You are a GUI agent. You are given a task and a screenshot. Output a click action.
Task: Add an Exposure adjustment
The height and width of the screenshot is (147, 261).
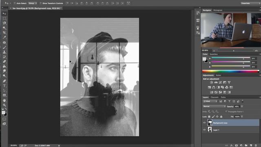[x=225, y=82]
